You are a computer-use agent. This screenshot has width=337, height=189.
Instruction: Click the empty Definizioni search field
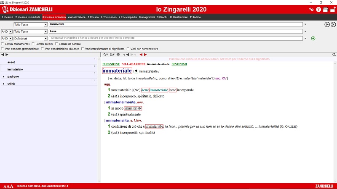point(176,38)
